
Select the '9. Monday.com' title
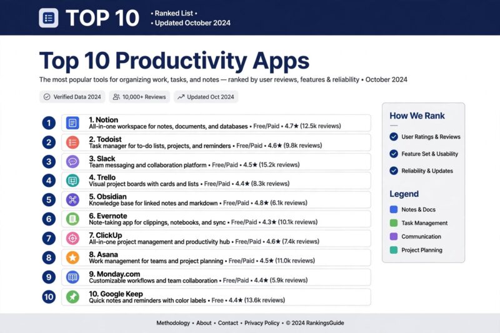(114, 274)
